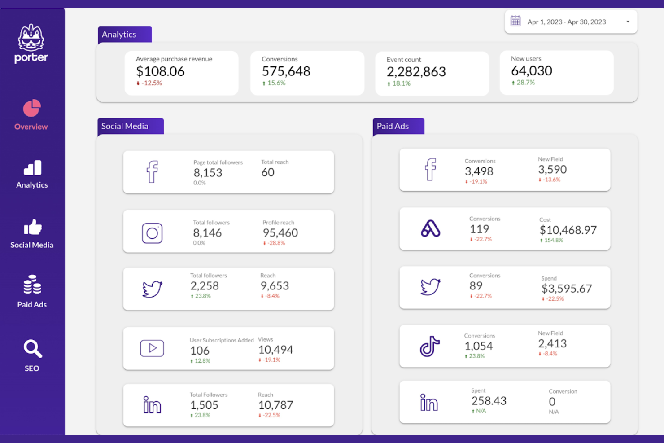Open the Conversions metric card
The image size is (664, 443).
pos(307,73)
